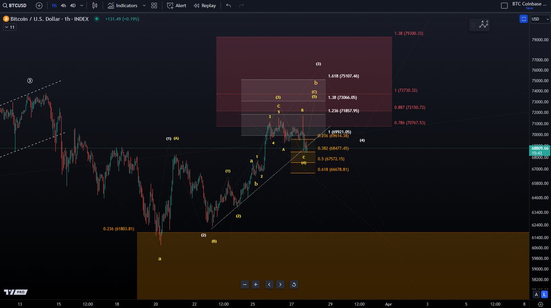Select the Elliott wave ABC drawing tool

click(483, 25)
